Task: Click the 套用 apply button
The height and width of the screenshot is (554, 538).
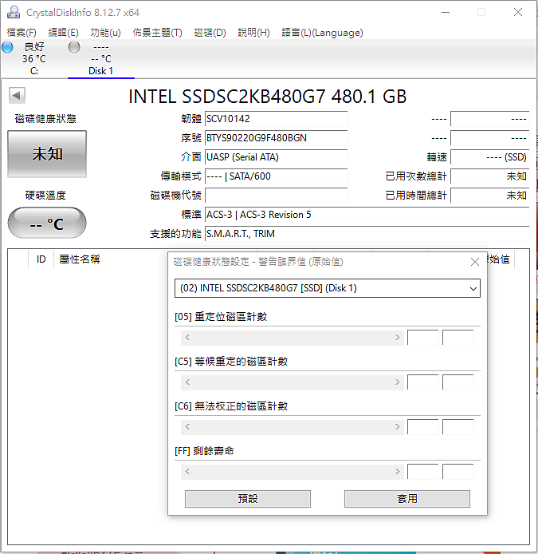Action: (407, 499)
